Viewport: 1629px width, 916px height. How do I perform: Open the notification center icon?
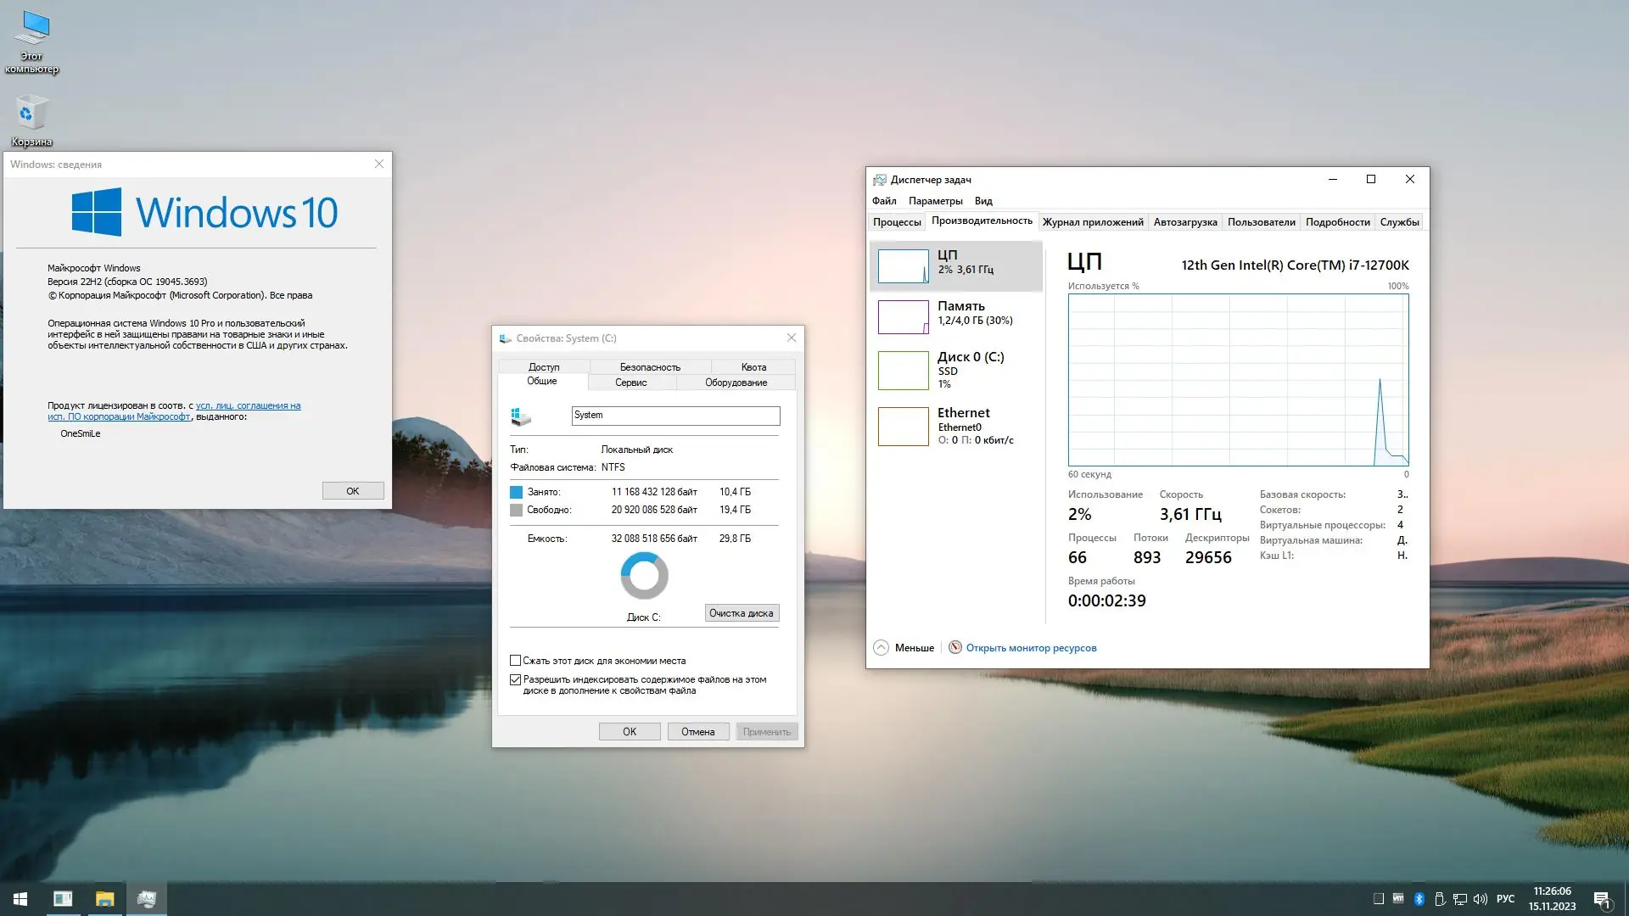click(1602, 899)
